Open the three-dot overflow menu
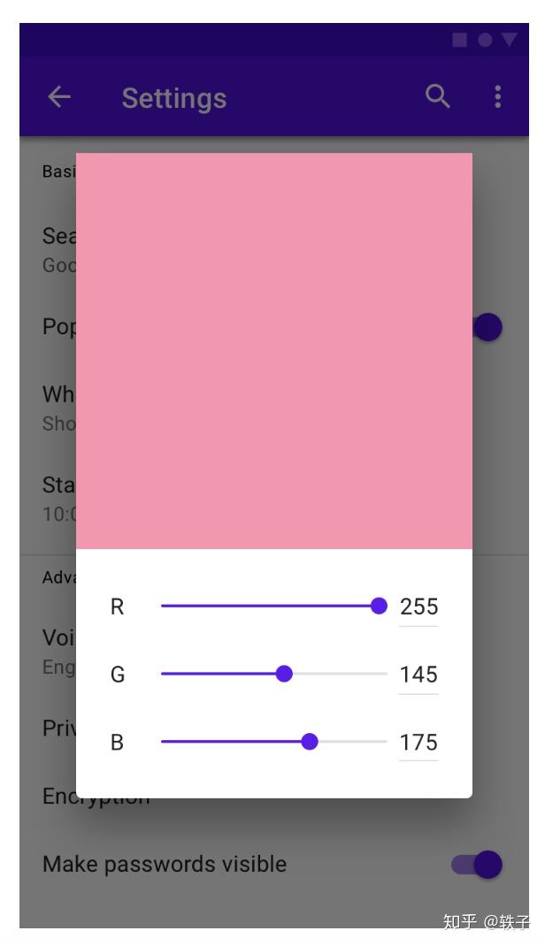Image resolution: width=545 pixels, height=946 pixels. pos(496,96)
